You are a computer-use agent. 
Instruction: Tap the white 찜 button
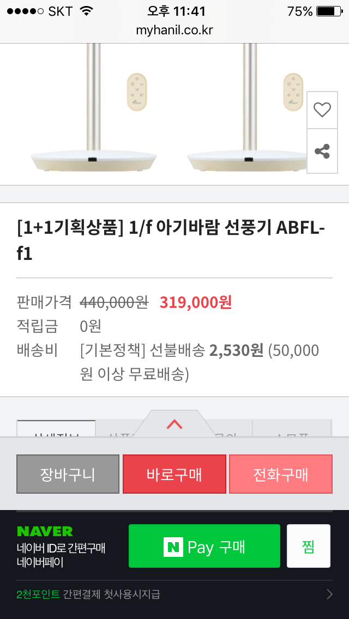(309, 547)
